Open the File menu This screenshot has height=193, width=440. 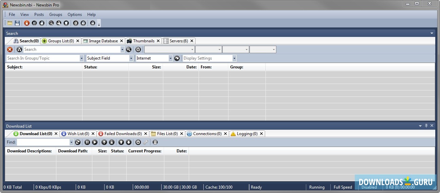pos(12,15)
